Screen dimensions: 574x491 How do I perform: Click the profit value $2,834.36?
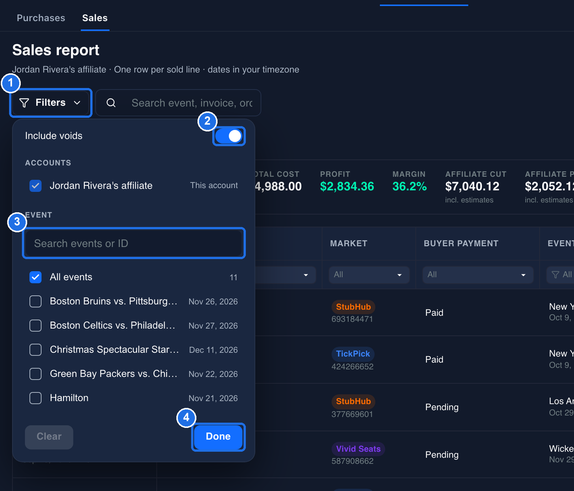click(347, 186)
